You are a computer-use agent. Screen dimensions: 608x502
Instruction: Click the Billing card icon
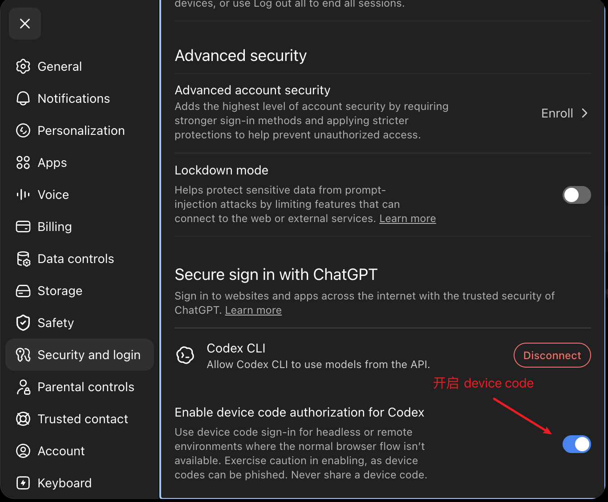click(x=23, y=227)
